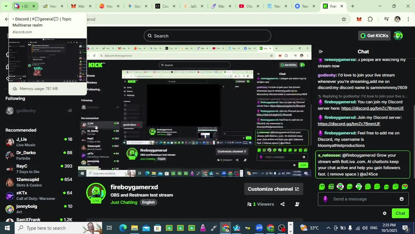The image size is (415, 234).
Task: Open the Windows notification center
Action: [405, 228]
